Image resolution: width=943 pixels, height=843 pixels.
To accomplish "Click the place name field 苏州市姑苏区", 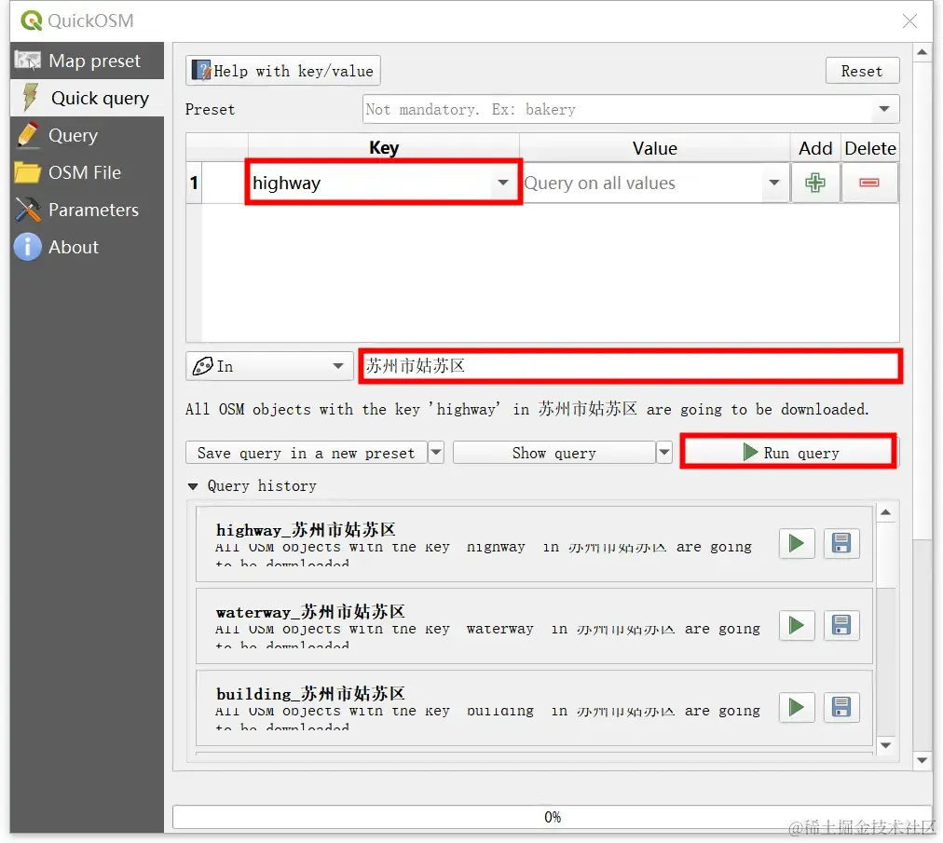I will [x=630, y=365].
